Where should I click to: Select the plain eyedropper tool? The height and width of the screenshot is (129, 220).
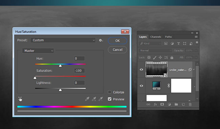pyautogui.click(x=87, y=99)
